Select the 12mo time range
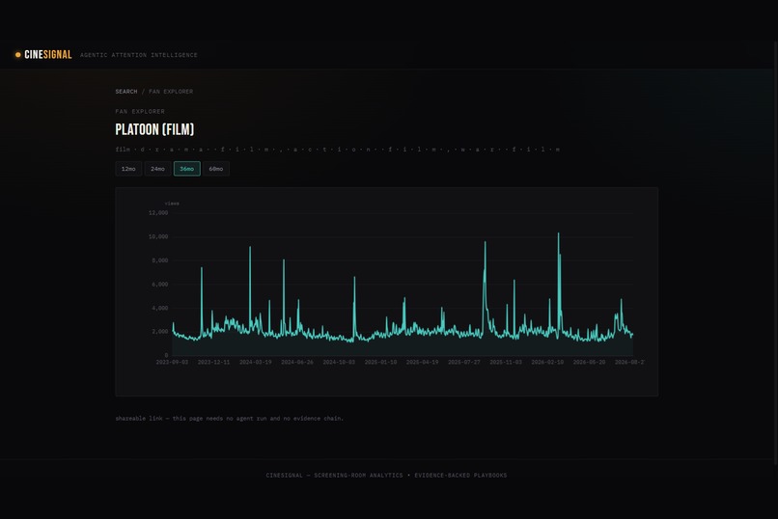This screenshot has width=778, height=519. 128,169
